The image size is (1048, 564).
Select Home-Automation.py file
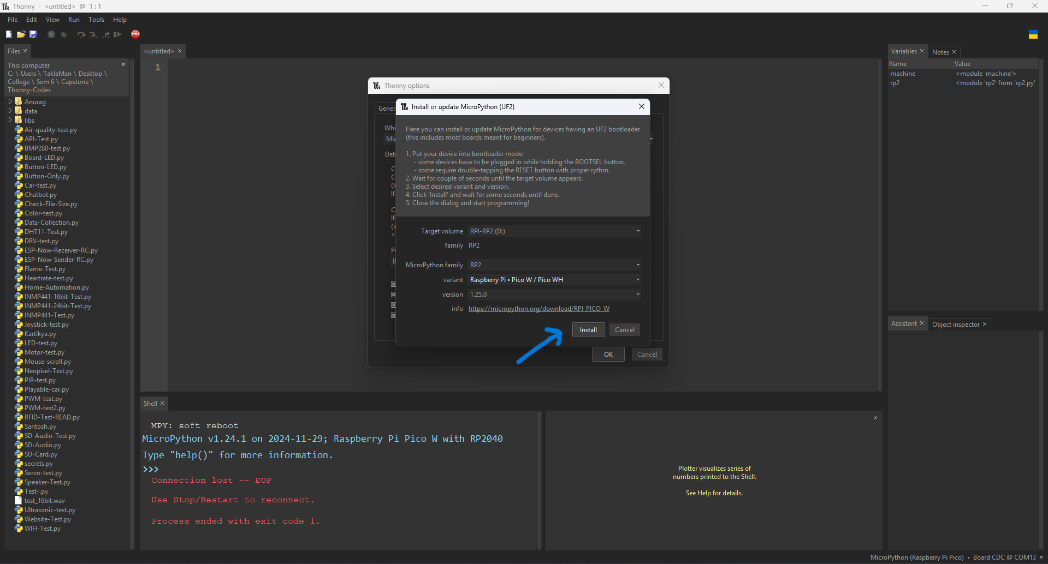56,287
